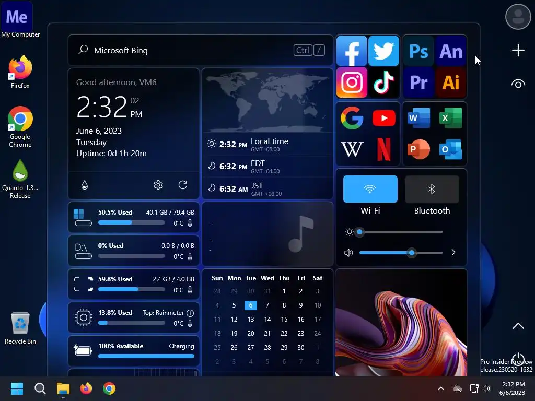This screenshot has height=401, width=535.
Task: Adjust the brightness slider
Action: (401, 232)
